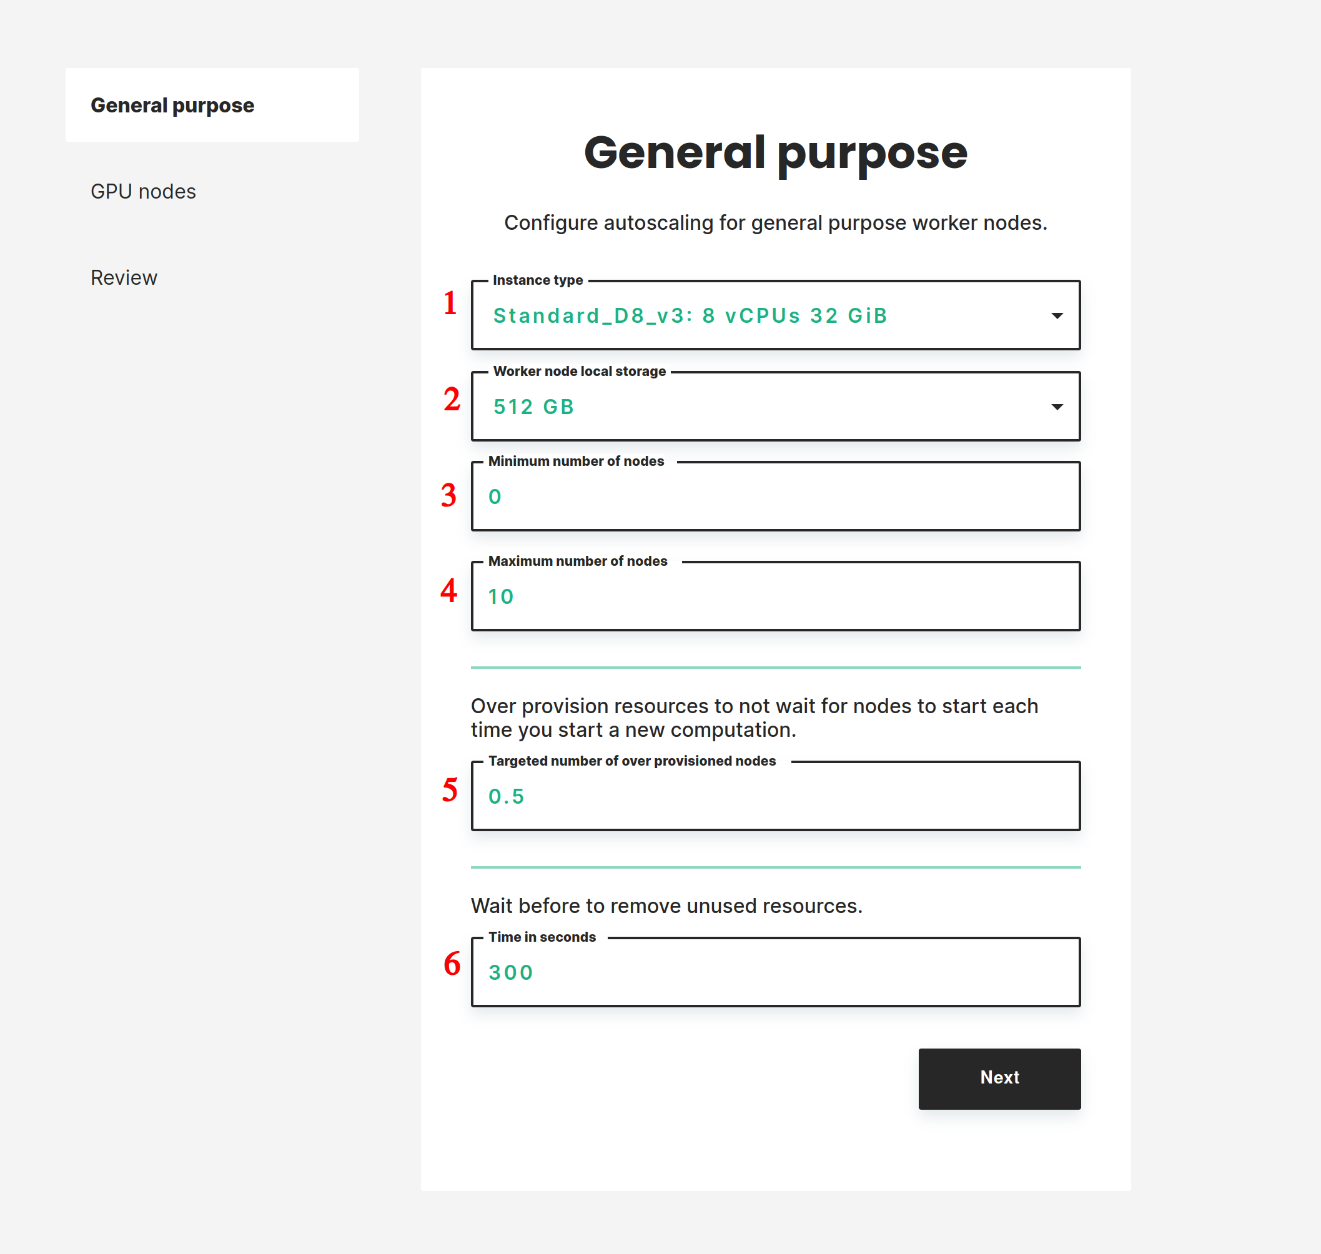Image resolution: width=1321 pixels, height=1254 pixels.
Task: Click the red annotation number 4
Action: [448, 591]
